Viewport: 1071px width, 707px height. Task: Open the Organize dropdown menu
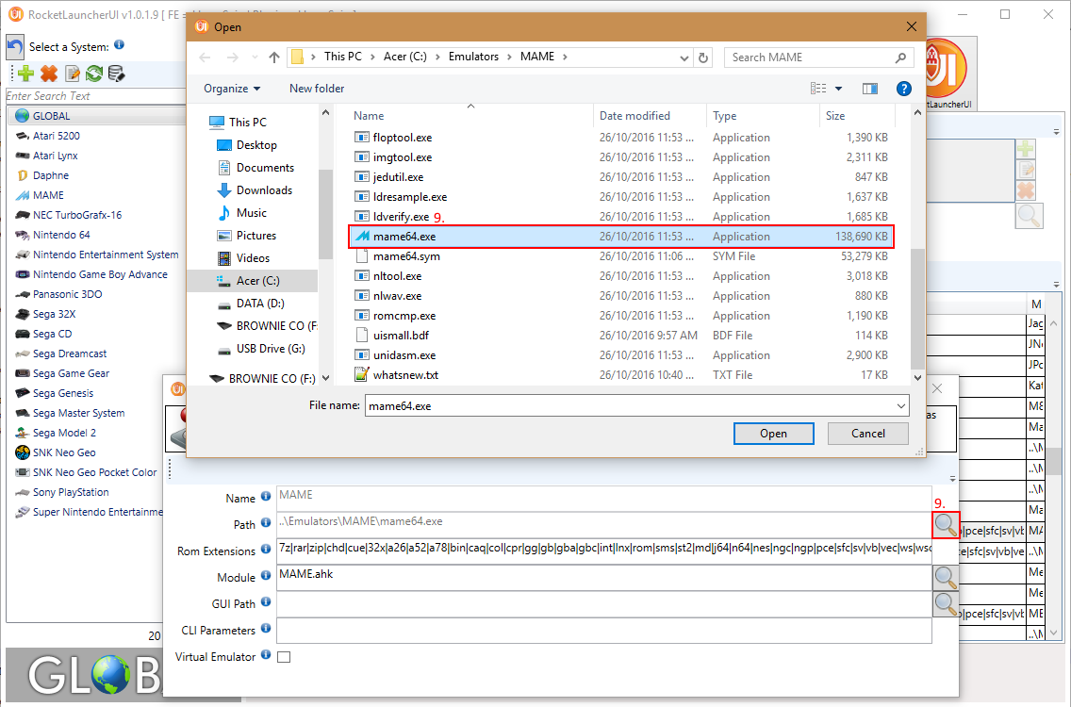[x=232, y=89]
